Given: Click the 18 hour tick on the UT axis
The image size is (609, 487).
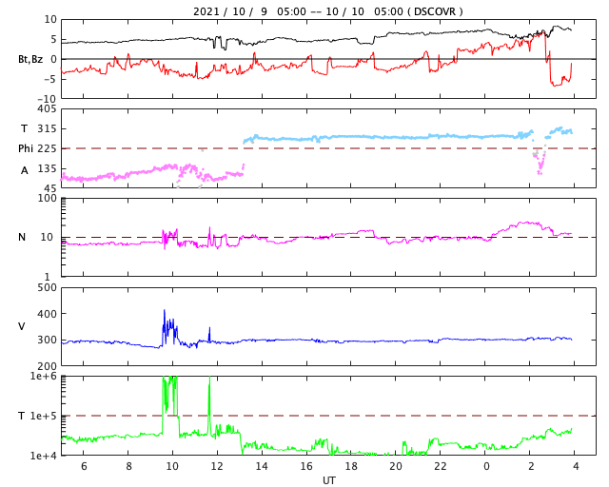Looking at the screenshot, I should point(351,466).
